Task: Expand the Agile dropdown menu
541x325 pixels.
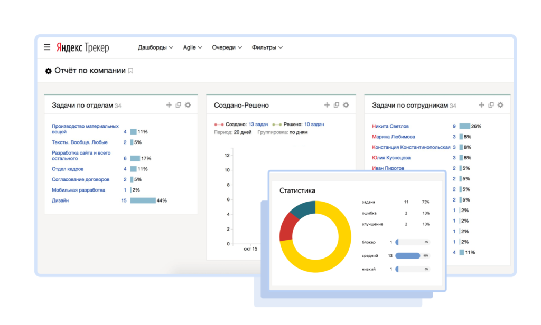Action: (192, 47)
